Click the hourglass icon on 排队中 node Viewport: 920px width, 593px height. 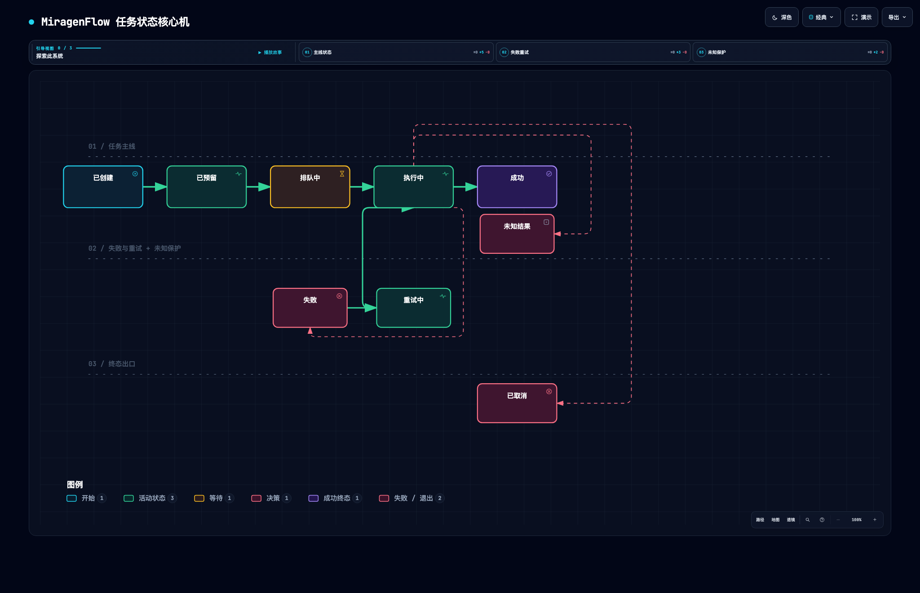(x=342, y=174)
